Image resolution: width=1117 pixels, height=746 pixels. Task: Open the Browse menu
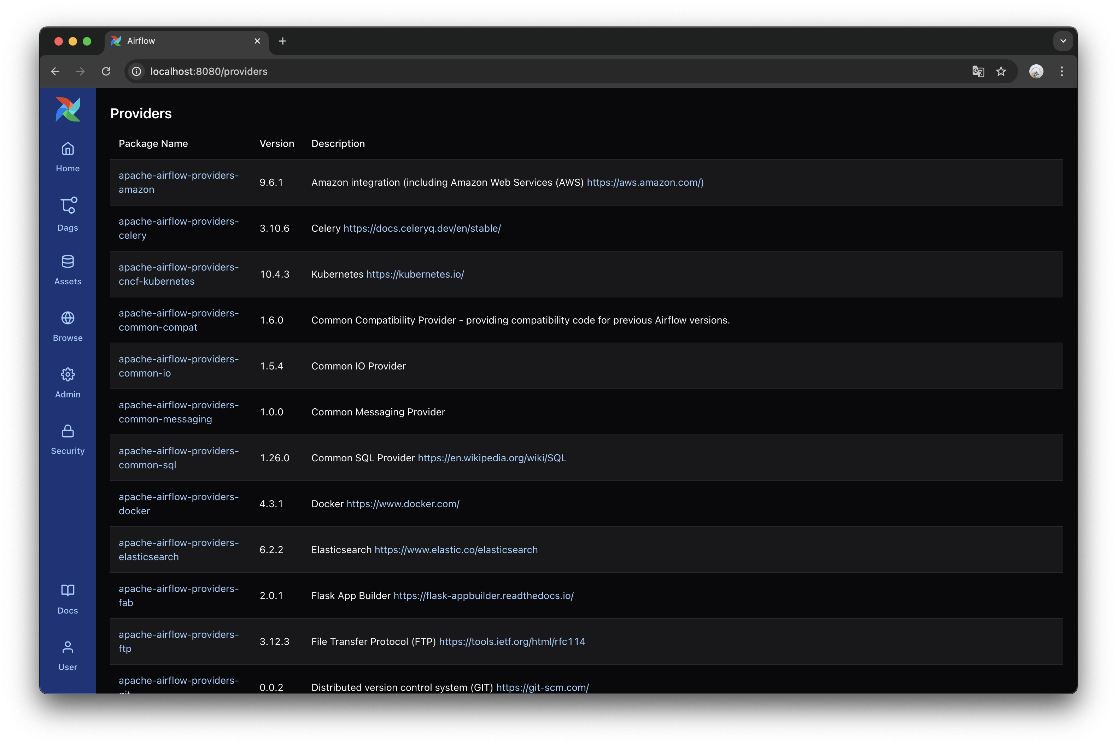tap(68, 327)
